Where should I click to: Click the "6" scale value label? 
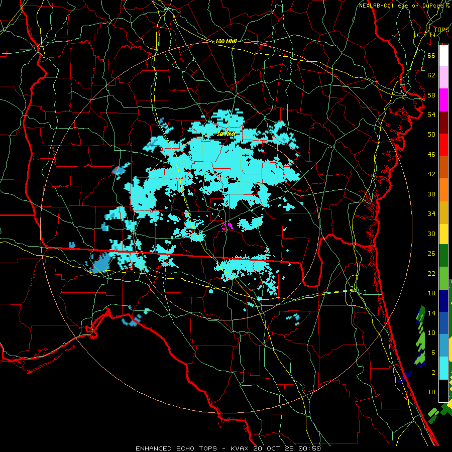click(433, 353)
